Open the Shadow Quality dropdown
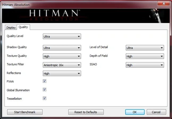Image resolution: width=172 pixels, height=119 pixels. click(62, 48)
